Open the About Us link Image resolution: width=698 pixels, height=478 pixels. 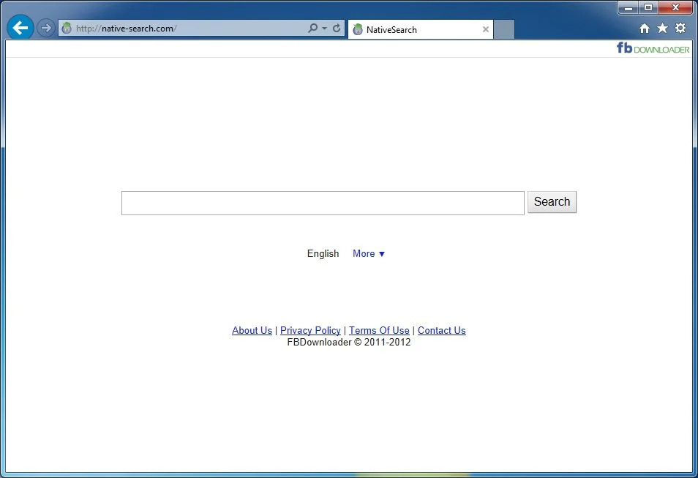coord(252,331)
